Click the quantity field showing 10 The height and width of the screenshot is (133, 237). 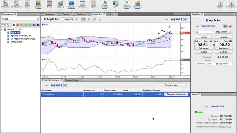point(204,32)
